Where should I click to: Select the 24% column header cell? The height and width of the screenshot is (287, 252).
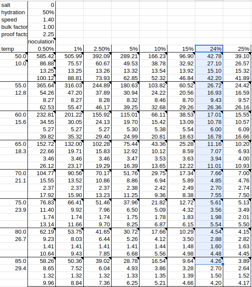point(209,49)
